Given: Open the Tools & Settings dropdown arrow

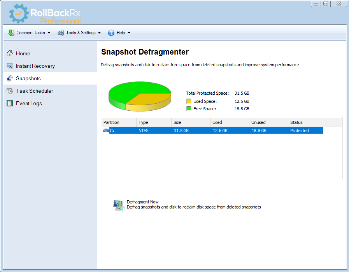Looking at the screenshot, I should pyautogui.click(x=100, y=33).
